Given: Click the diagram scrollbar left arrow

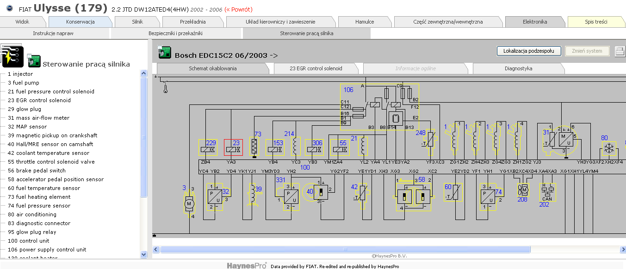Looking at the screenshot, I should coord(156,250).
